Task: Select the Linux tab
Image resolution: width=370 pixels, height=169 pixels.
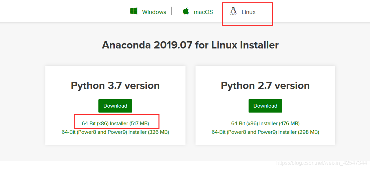Action: point(249,12)
